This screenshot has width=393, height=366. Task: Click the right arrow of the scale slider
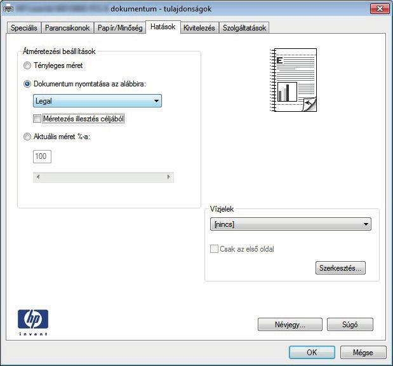pos(169,177)
